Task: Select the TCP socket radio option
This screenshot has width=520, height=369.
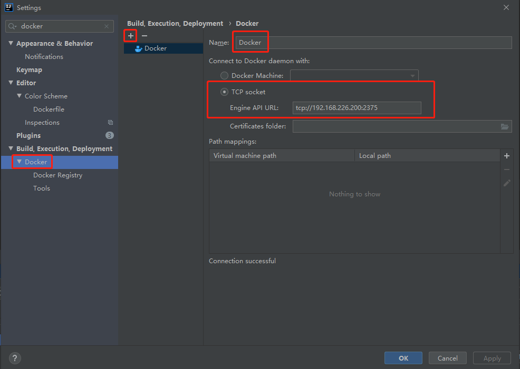Action: pos(224,92)
